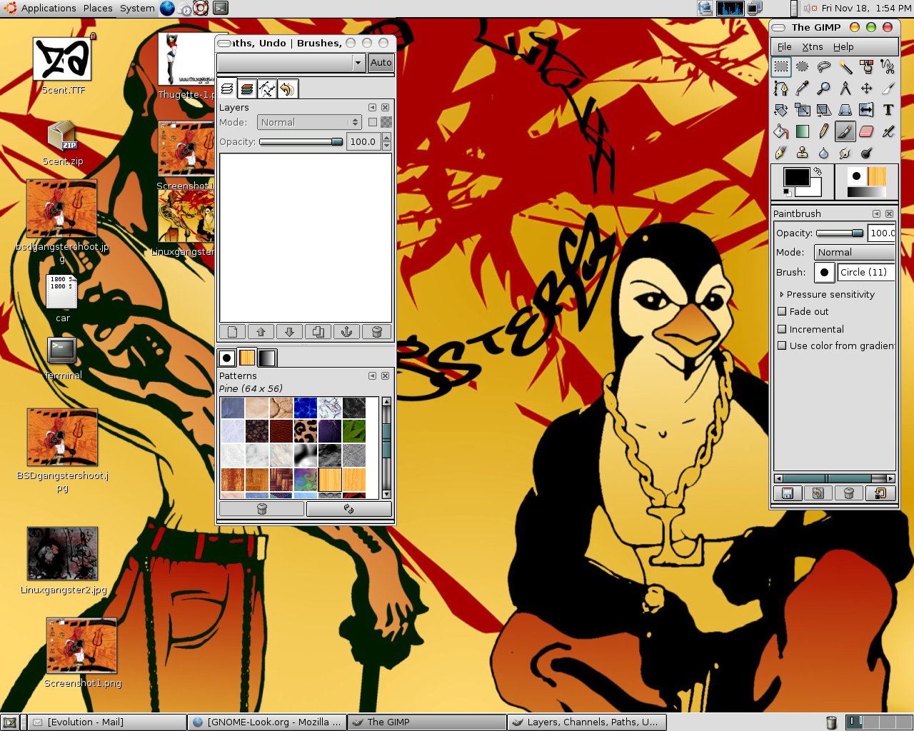The width and height of the screenshot is (914, 731).
Task: Select the Bucket Fill tool
Action: point(781,131)
